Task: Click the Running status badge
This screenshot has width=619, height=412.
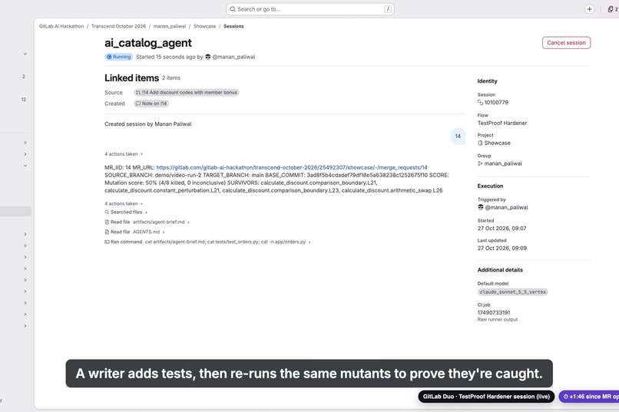Action: point(118,57)
